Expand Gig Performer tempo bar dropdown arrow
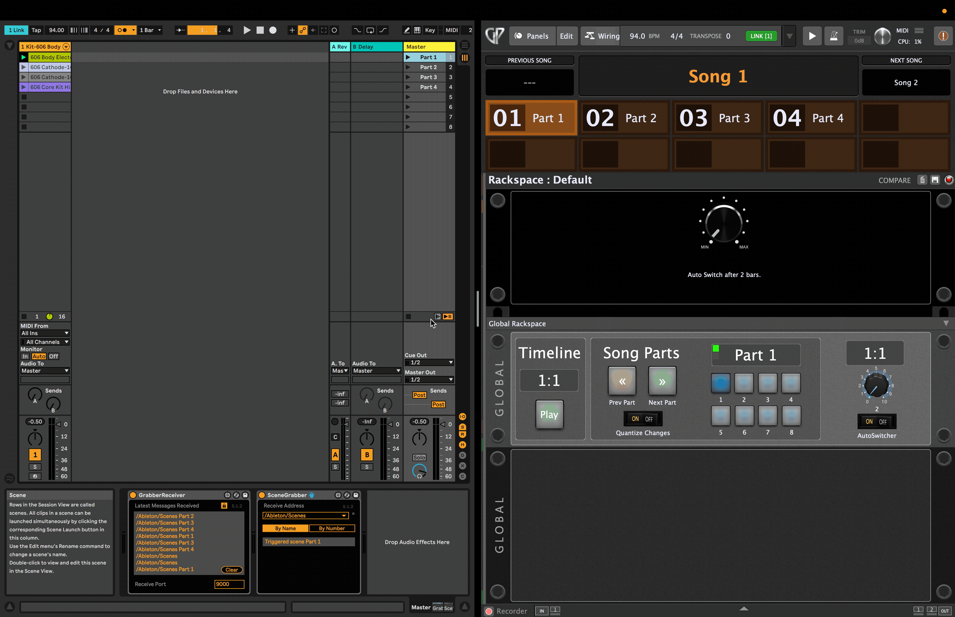Screen dimensions: 955x617 tap(789, 36)
